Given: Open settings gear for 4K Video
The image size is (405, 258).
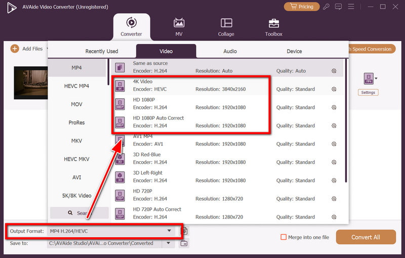Looking at the screenshot, I should tap(334, 89).
